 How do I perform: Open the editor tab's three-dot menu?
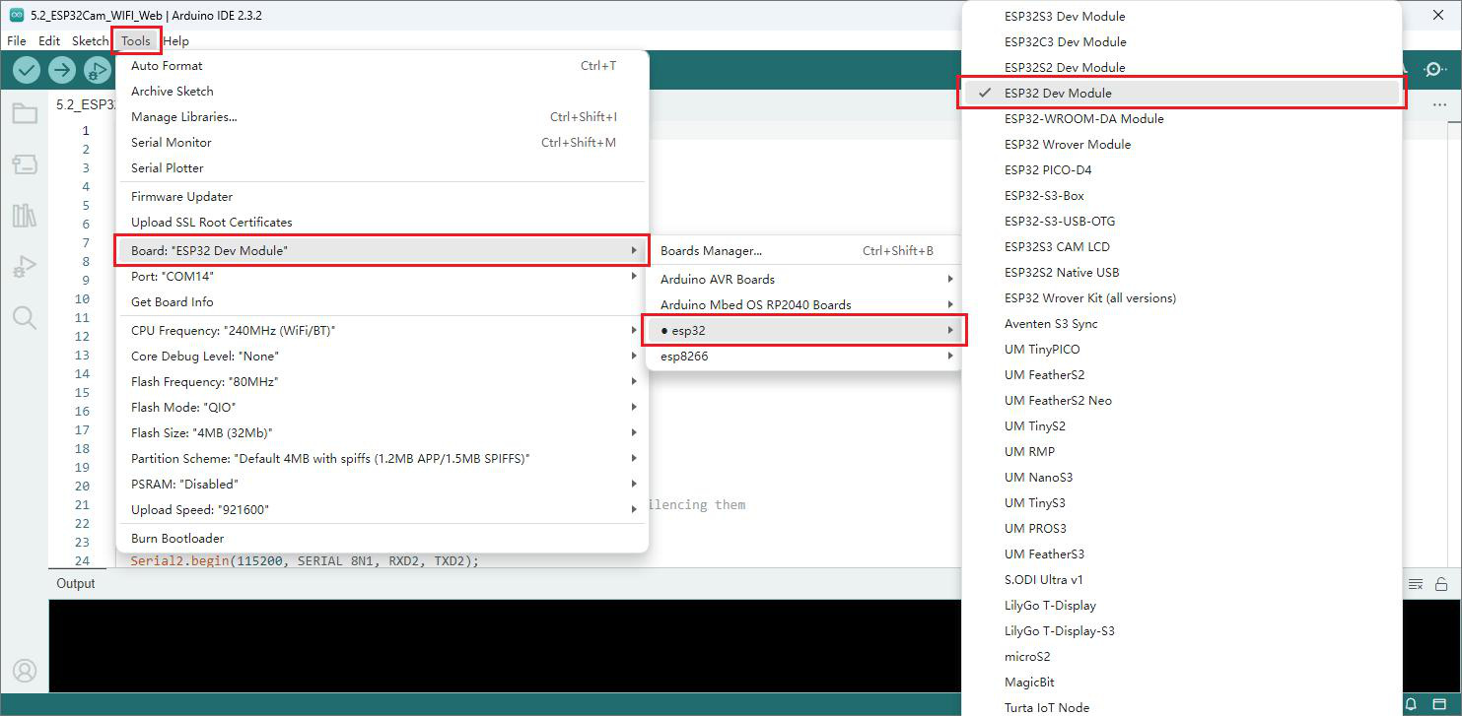click(x=1439, y=105)
